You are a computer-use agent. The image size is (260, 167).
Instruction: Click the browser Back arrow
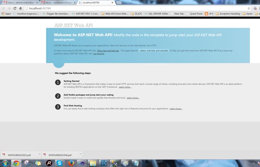coord(4,8)
